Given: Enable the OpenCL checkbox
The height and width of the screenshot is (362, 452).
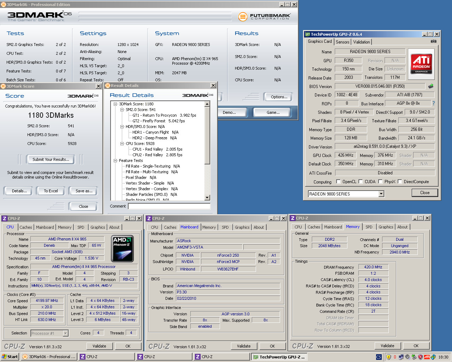Looking at the screenshot, I should click(338, 182).
